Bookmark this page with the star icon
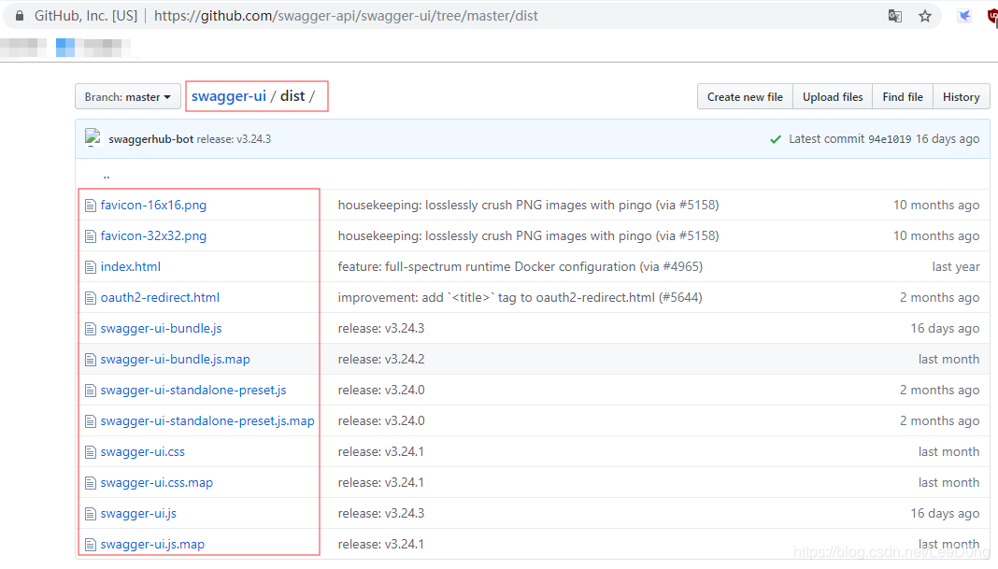This screenshot has height=569, width=998. (925, 16)
